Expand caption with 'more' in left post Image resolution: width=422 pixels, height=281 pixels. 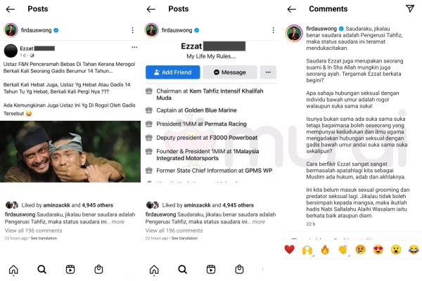click(x=118, y=222)
